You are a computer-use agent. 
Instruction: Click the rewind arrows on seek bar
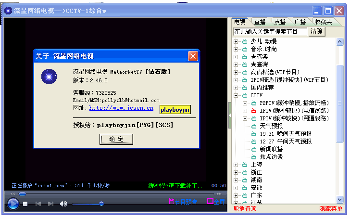point(12,194)
